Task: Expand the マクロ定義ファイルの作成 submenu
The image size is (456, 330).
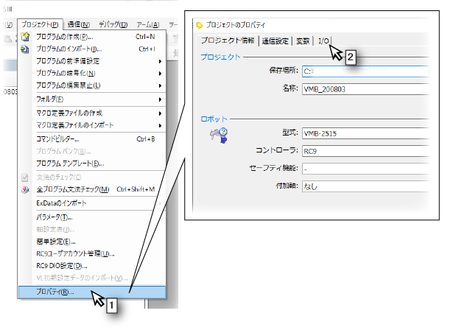Action: [x=160, y=113]
